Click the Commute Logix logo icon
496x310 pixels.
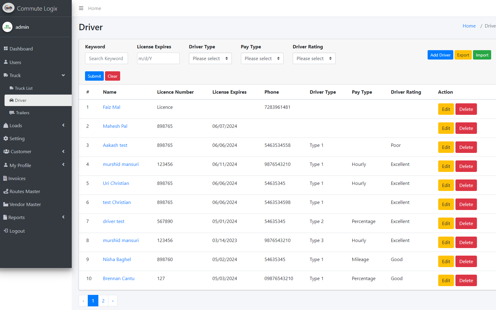click(x=8, y=8)
